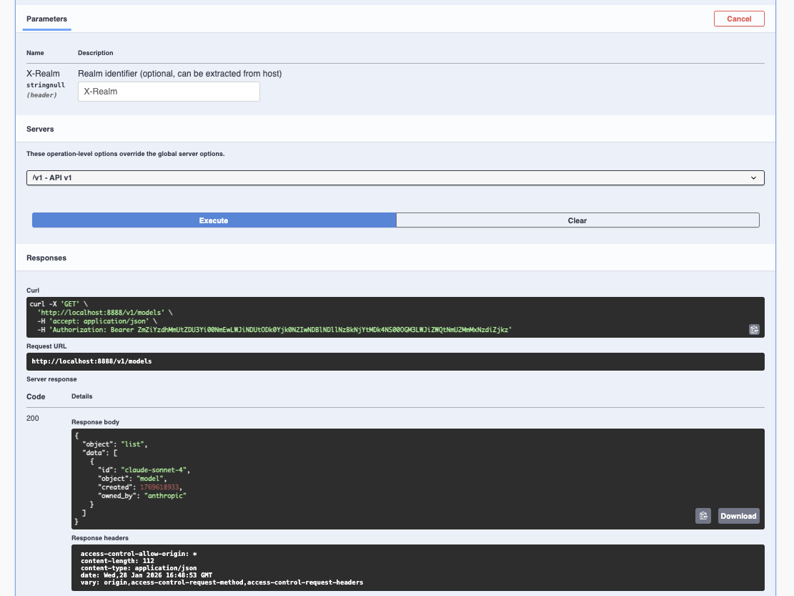Click the Servers section heading
The height and width of the screenshot is (596, 794).
point(40,129)
